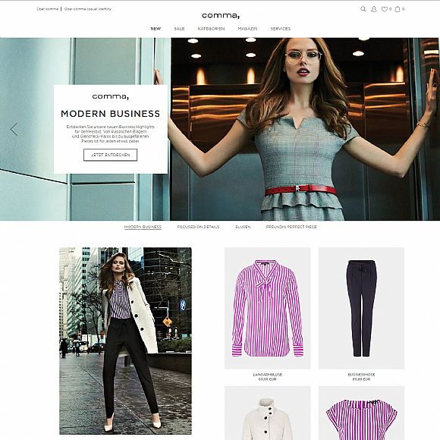Open the striped Langarmbluse product thumbnail
This screenshot has width=440, height=440.
point(268,308)
